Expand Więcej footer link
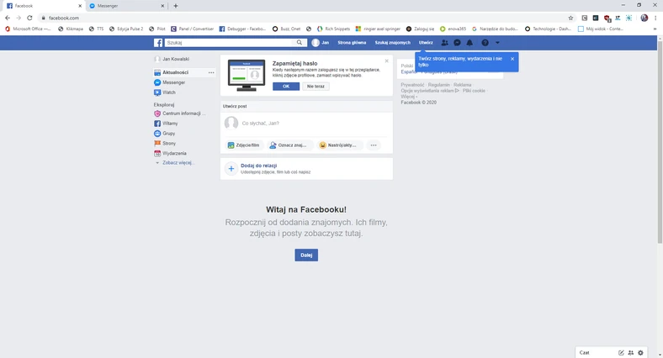Viewport: 663px width, 358px height. 408,97
